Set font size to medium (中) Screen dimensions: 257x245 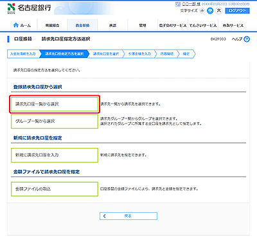point(210,11)
